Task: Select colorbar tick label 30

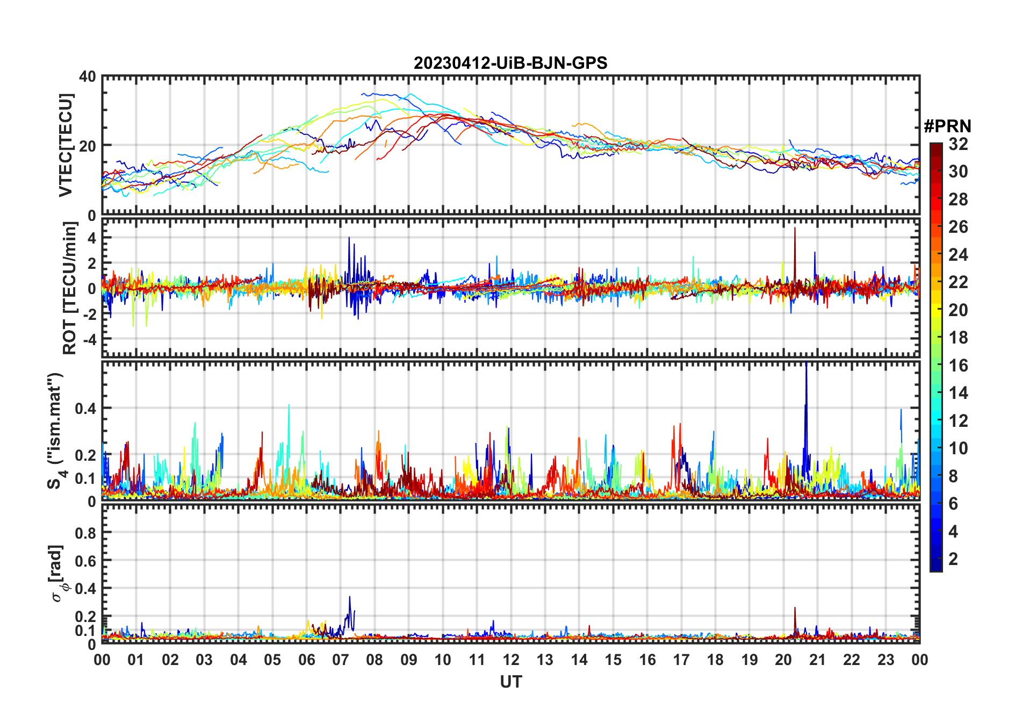Action: (958, 171)
